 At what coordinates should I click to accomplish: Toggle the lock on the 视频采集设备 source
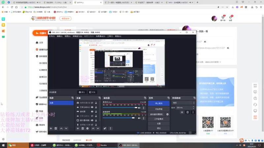96,103
